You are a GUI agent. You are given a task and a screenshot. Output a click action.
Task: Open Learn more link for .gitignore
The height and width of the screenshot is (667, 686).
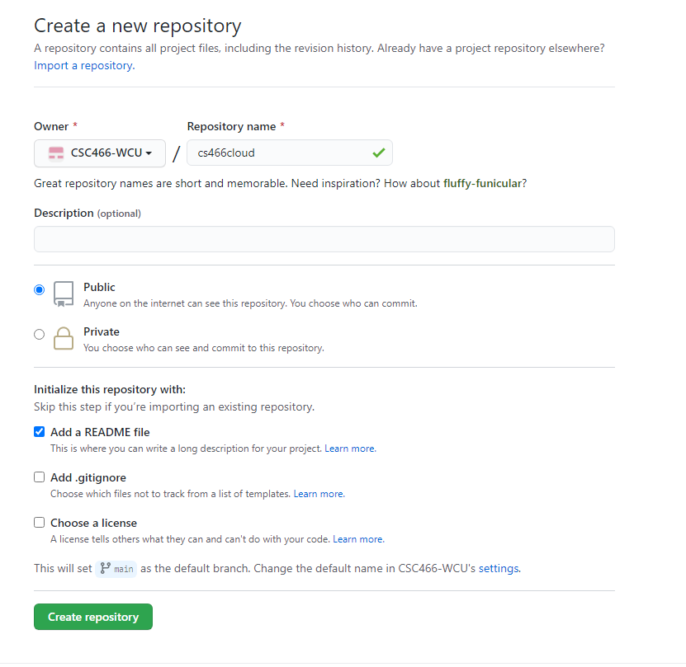coord(319,494)
